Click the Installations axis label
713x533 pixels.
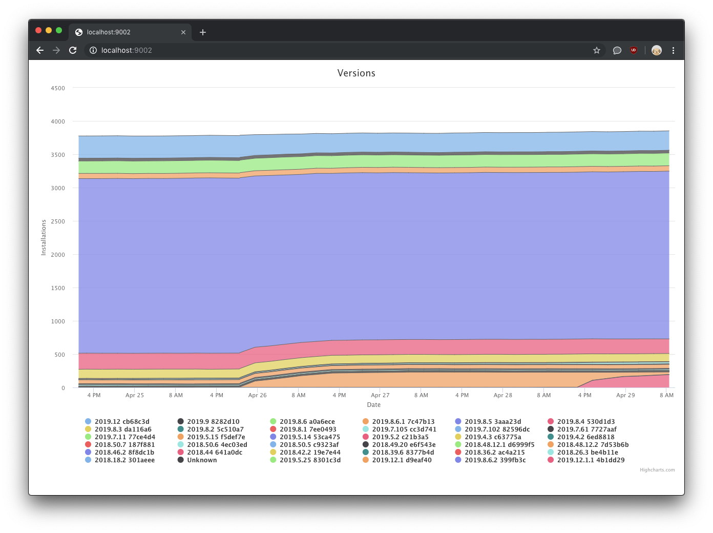44,238
